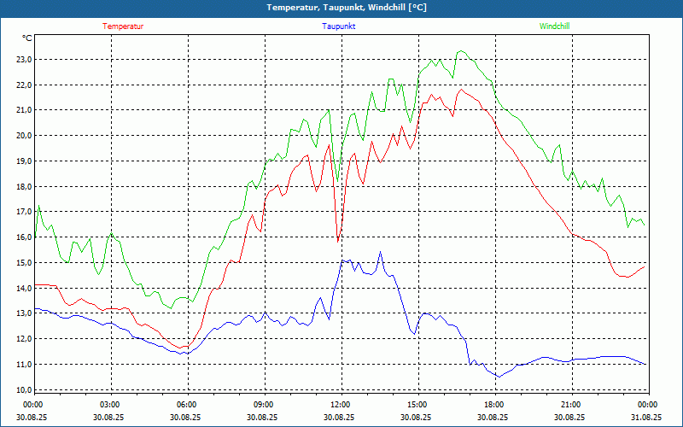Click the '°C' unit label on the y-axis

click(x=27, y=38)
